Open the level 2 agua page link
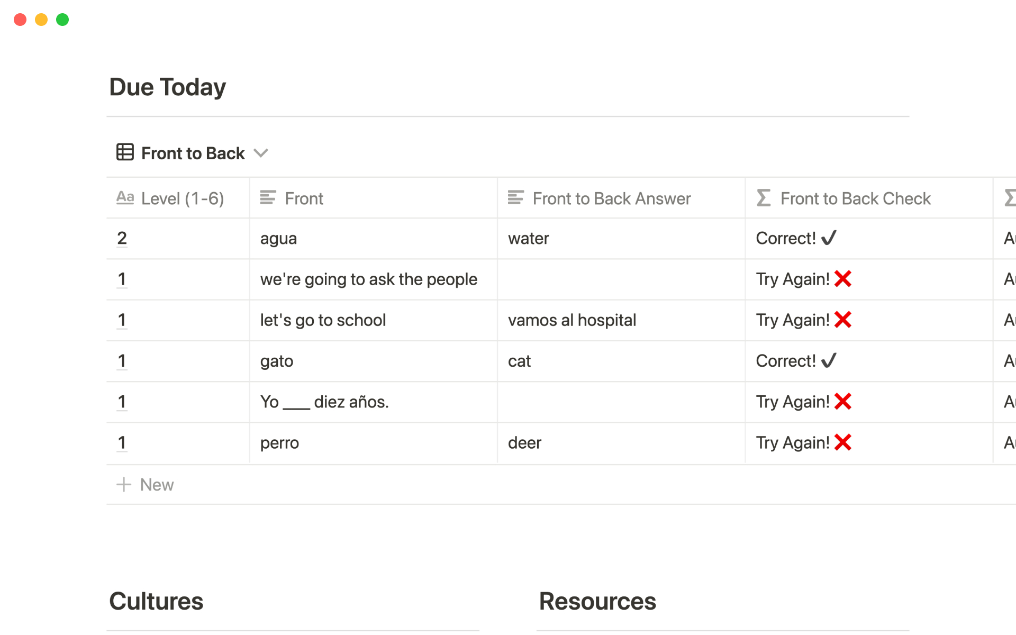Screen dimensions: 1016x635 coord(122,238)
